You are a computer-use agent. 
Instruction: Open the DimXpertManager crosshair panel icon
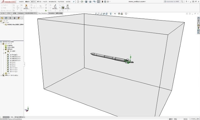tap(14, 18)
